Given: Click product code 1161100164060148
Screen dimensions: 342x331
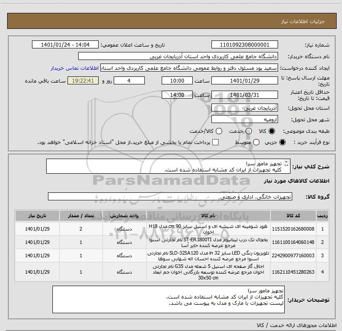Looking at the screenshot, I should [x=293, y=242].
